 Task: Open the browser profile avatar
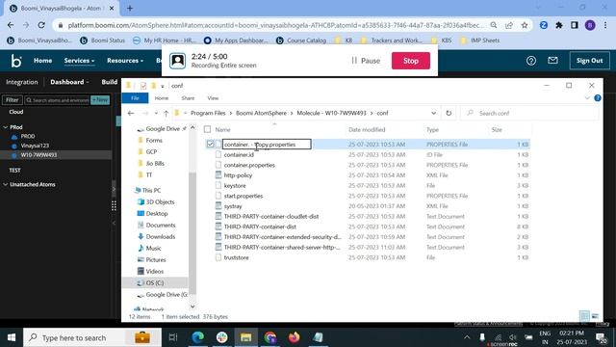pos(590,25)
